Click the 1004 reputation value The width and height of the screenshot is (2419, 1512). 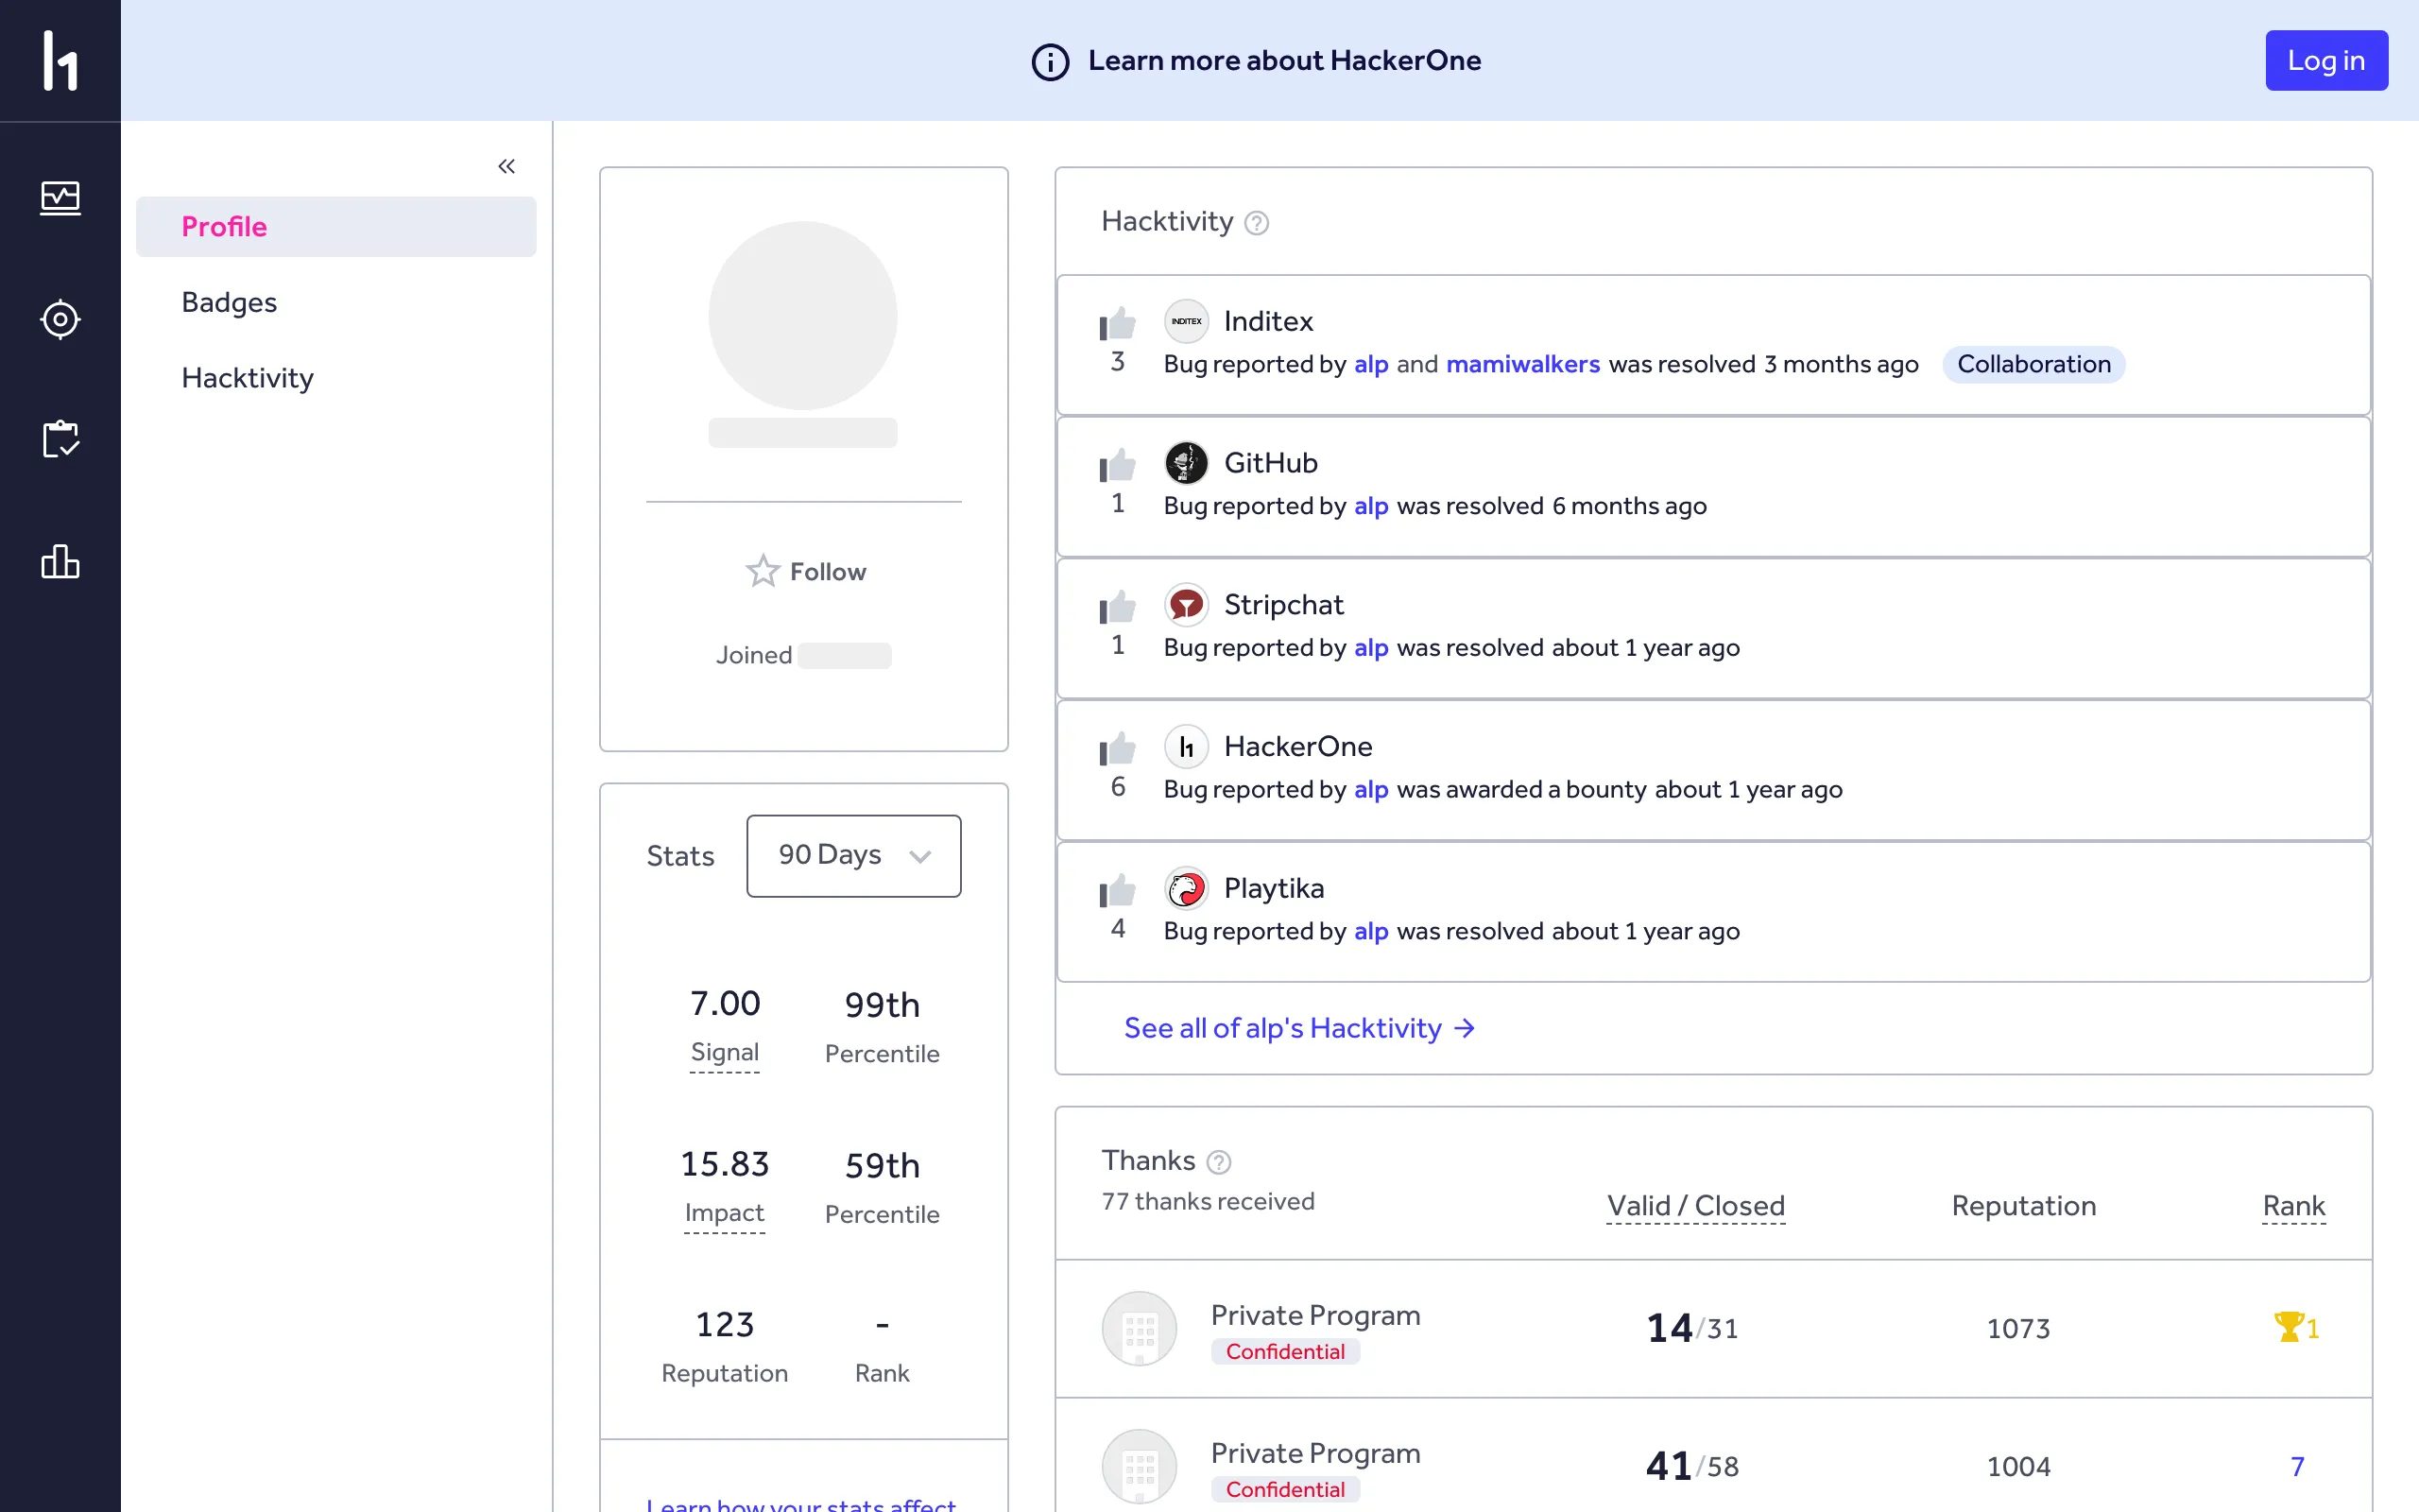click(x=2017, y=1467)
